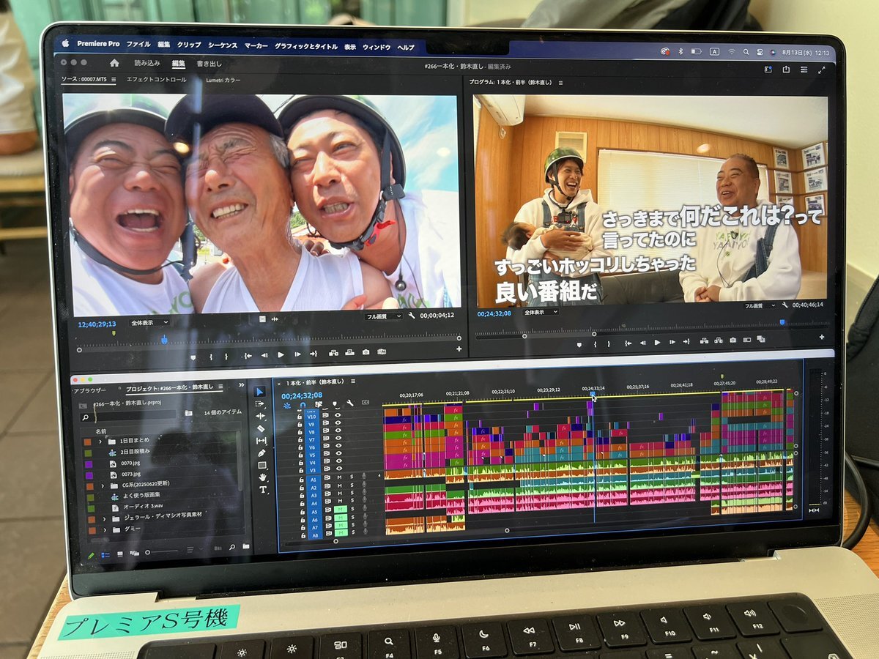Viewport: 879px width, 659px height.
Task: Open the マーカー menu
Action: [256, 45]
